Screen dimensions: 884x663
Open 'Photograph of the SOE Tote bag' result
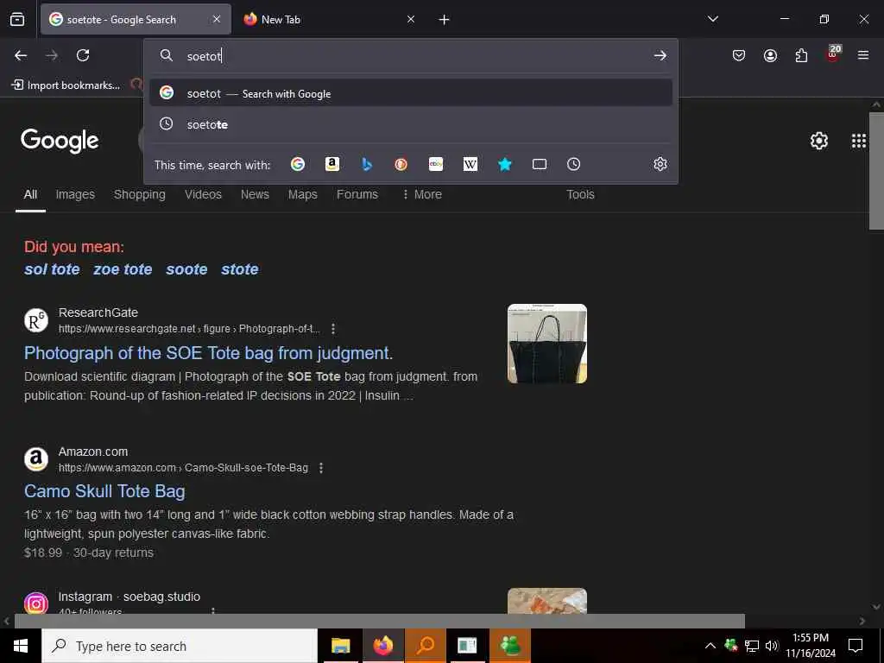209,353
